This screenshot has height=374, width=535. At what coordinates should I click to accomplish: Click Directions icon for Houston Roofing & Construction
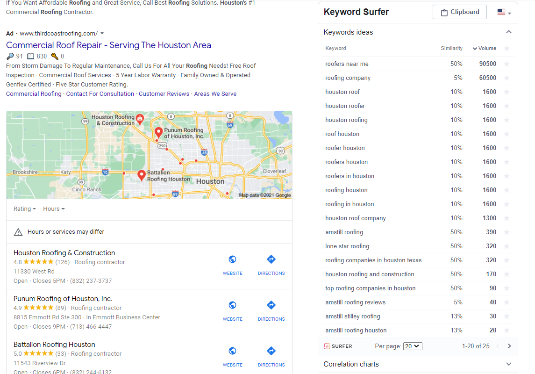271,259
